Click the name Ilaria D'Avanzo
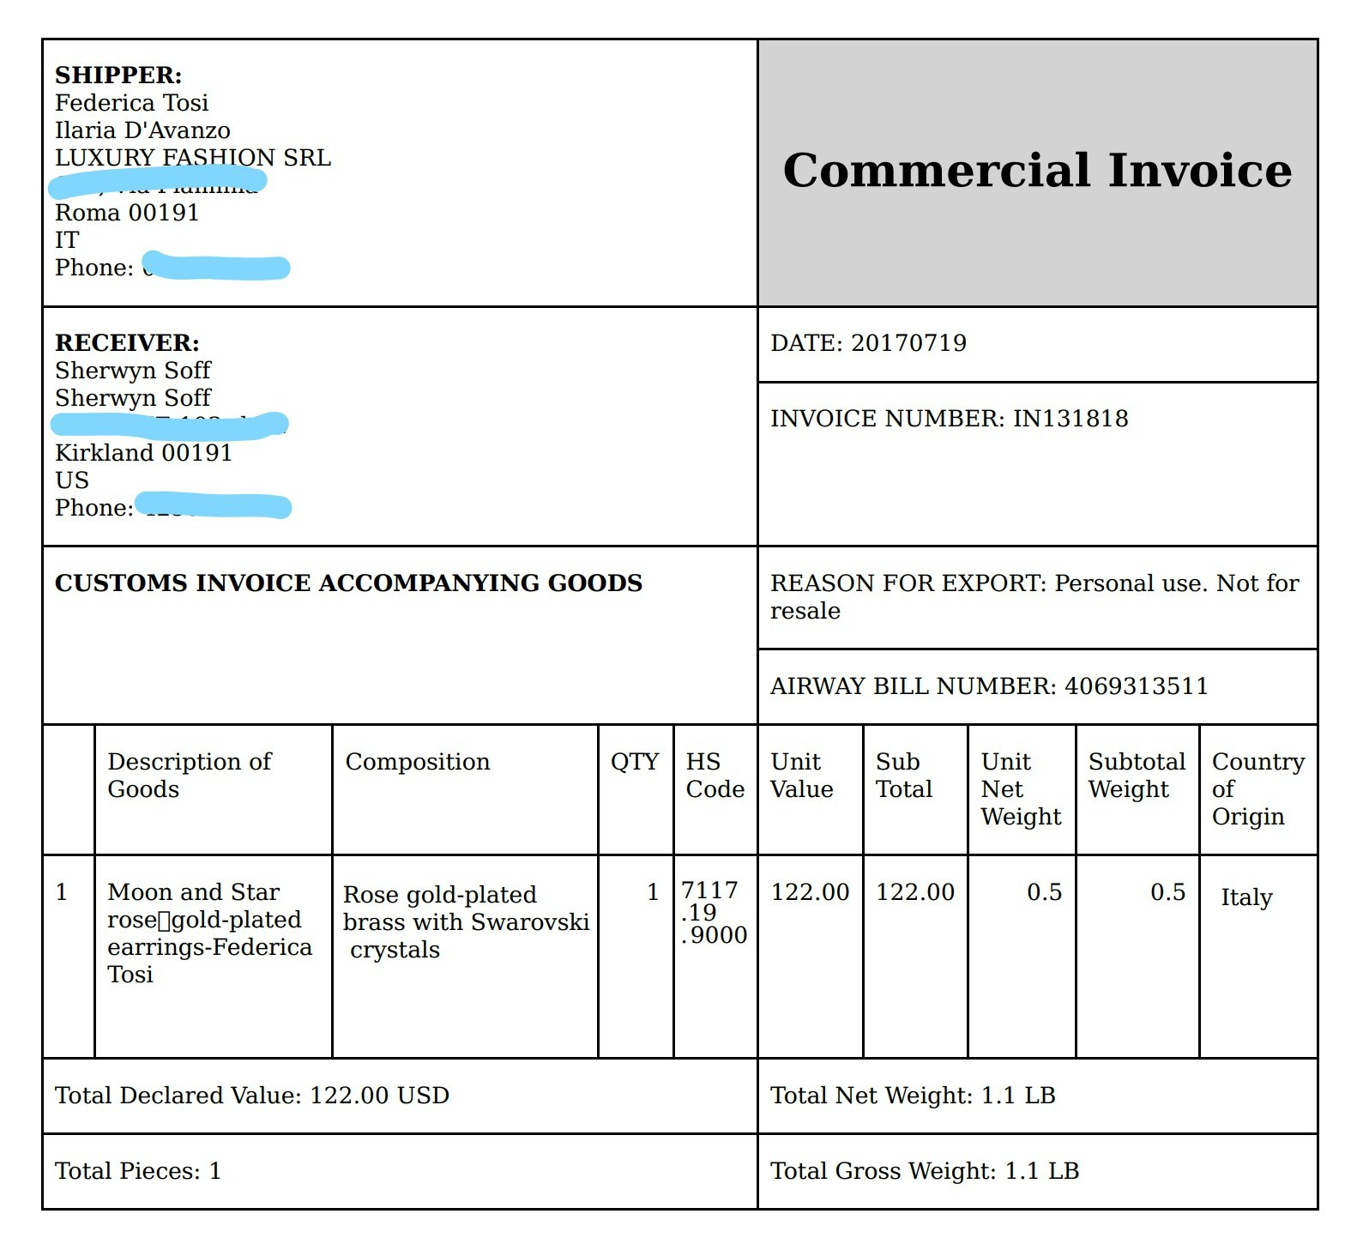This screenshot has width=1357, height=1244. coord(142,130)
